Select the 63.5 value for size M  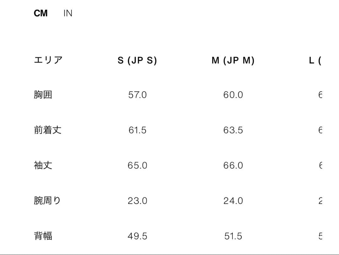pos(233,130)
